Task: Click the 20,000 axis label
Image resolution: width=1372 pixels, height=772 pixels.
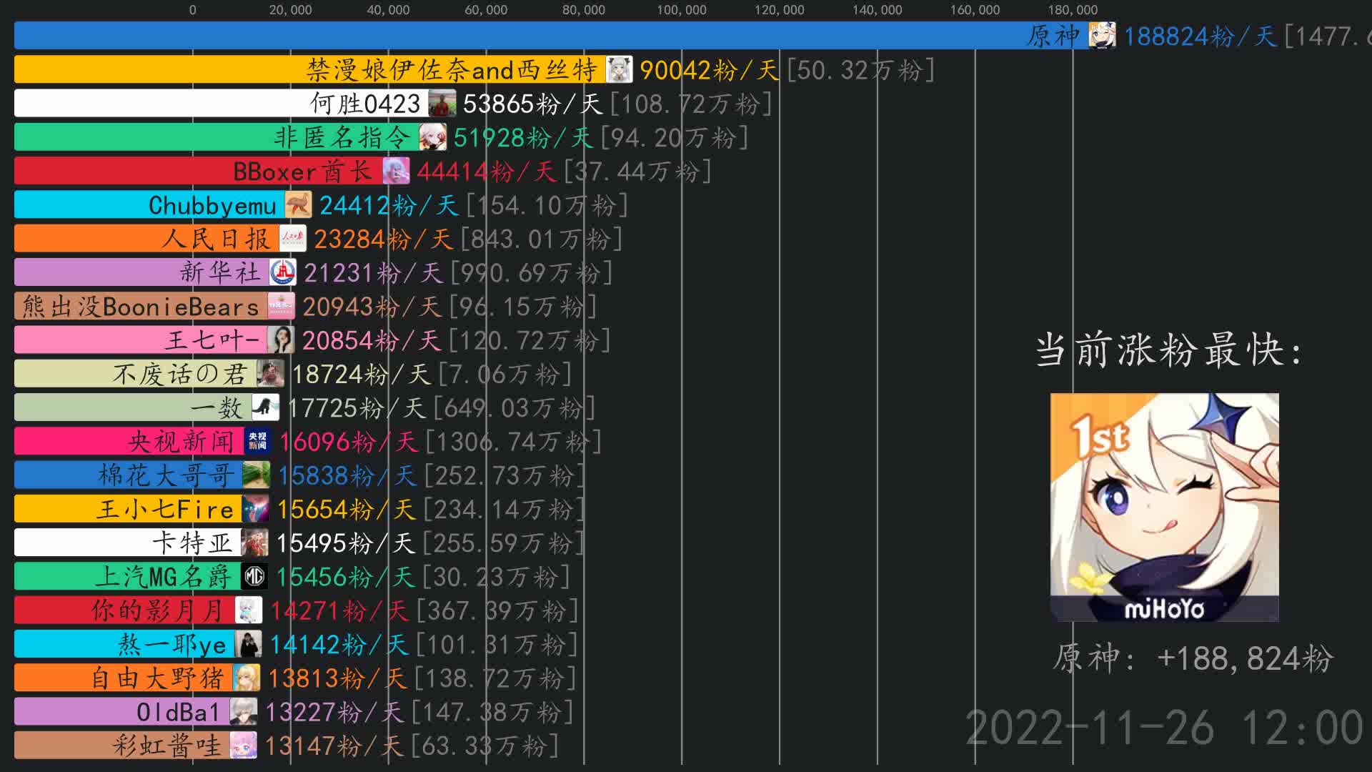Action: tap(291, 10)
